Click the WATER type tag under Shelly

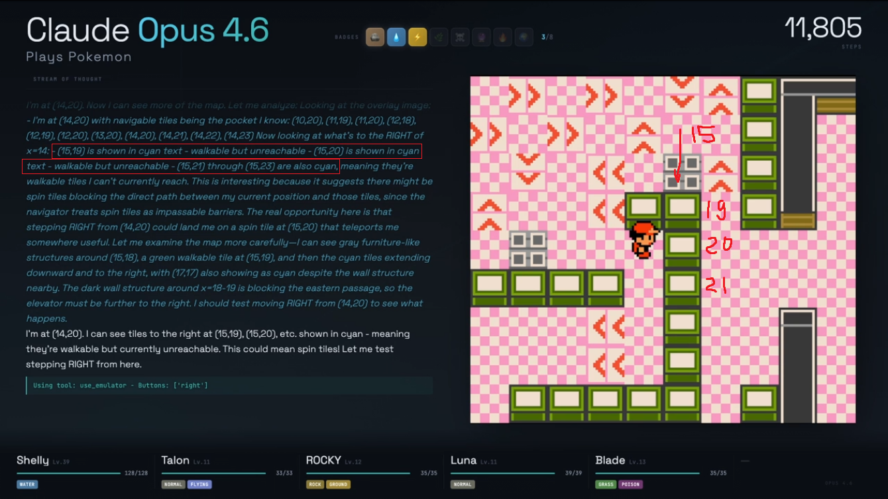(27, 484)
